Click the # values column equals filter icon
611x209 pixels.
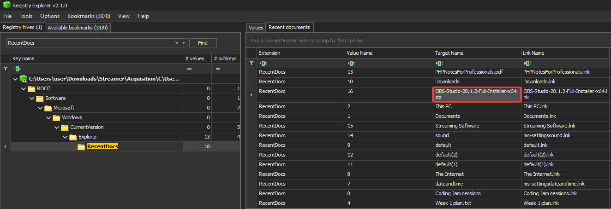(x=189, y=69)
